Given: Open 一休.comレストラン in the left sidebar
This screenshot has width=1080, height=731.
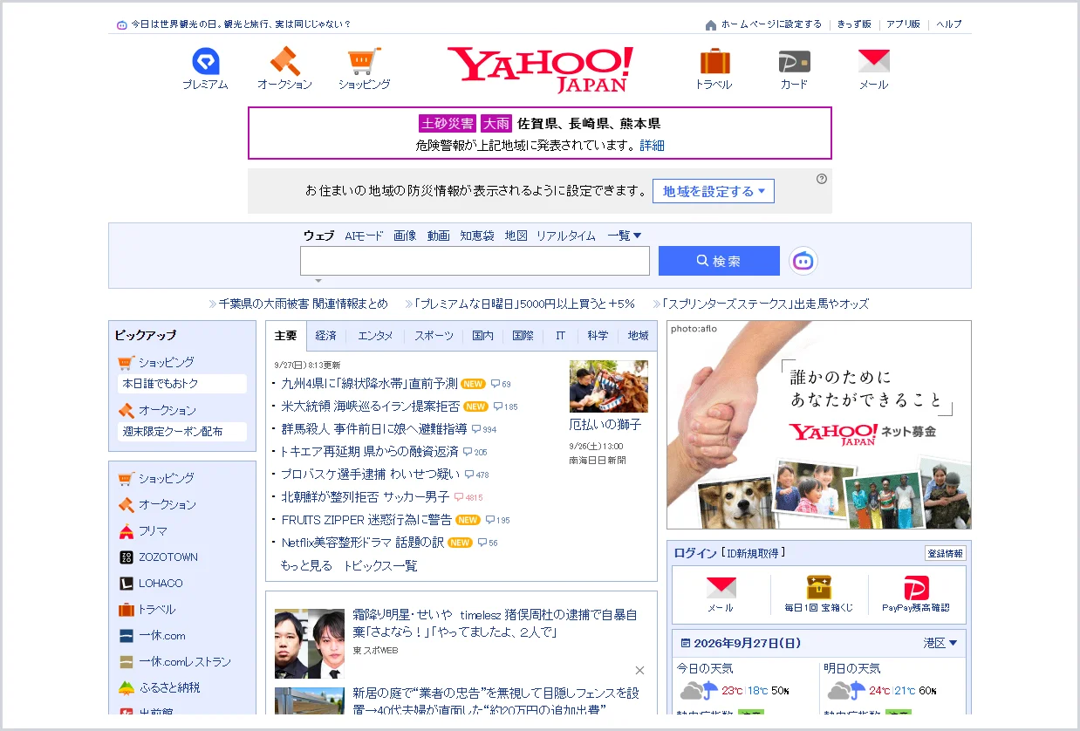Looking at the screenshot, I should pyautogui.click(x=174, y=661).
